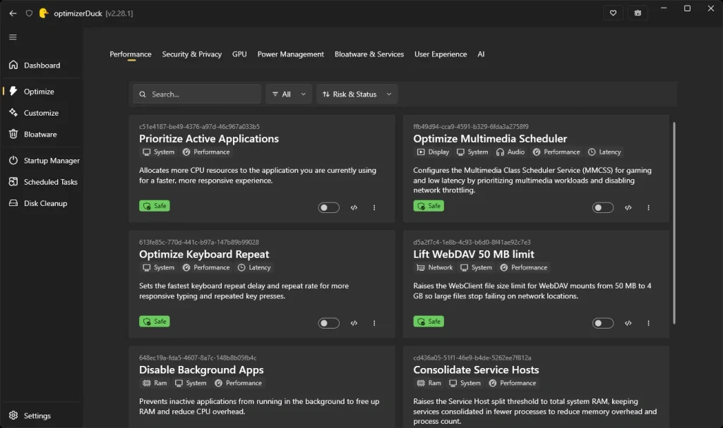Open Customize in the sidebar
This screenshot has height=428, width=723.
pyautogui.click(x=42, y=113)
